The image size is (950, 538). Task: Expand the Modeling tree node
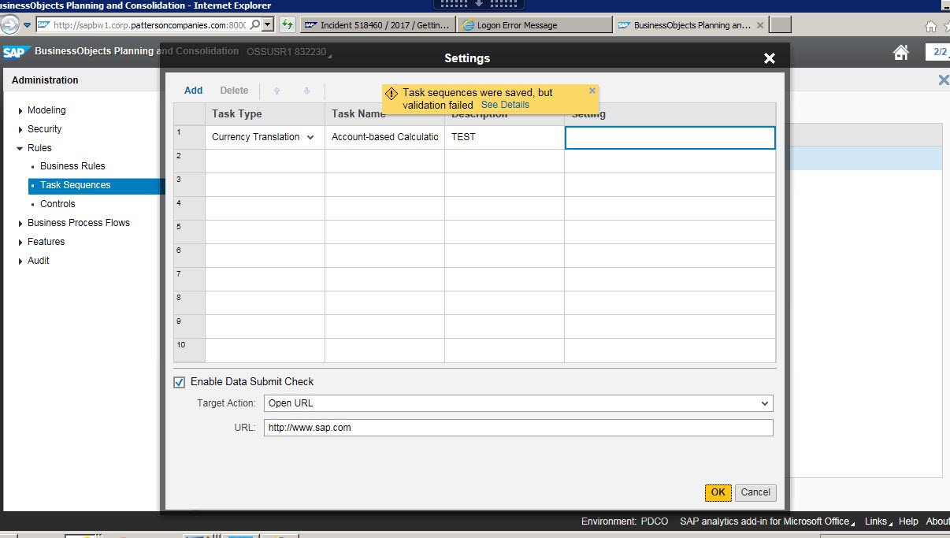click(20, 110)
